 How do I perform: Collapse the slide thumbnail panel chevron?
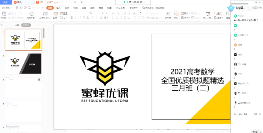click(1, 25)
